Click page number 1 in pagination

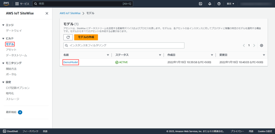point(249,45)
